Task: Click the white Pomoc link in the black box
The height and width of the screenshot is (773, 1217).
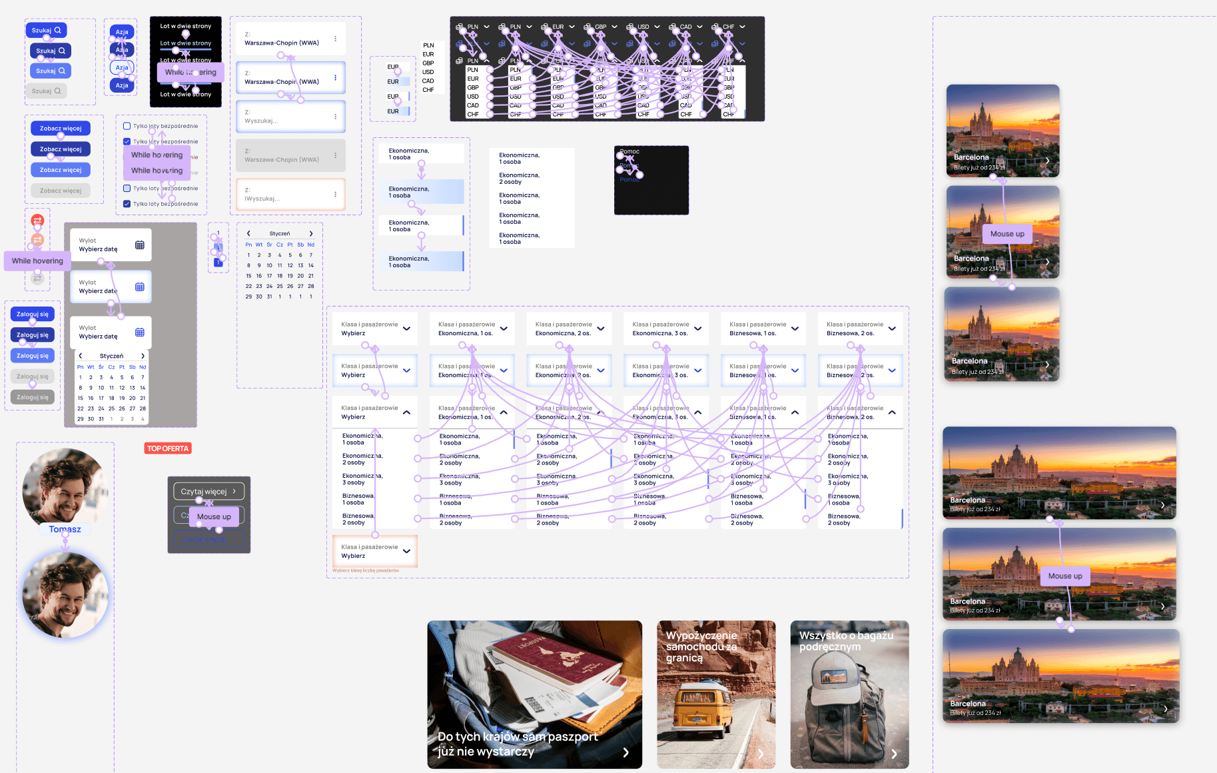Action: point(629,151)
